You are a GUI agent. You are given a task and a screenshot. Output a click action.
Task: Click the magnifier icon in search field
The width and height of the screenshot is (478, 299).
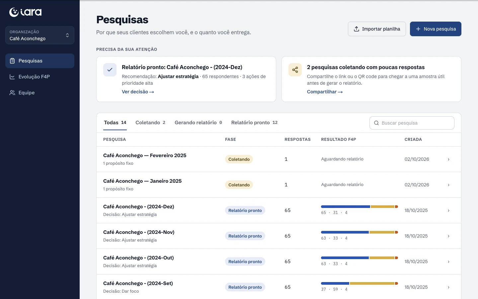pos(376,123)
